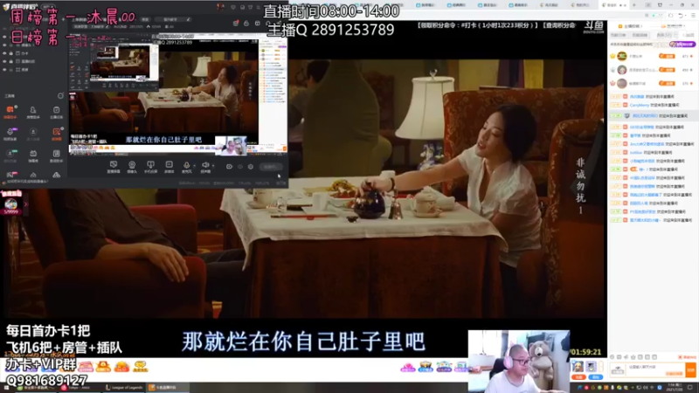Screen dimensions: 699x393
Task: Open the browser's hamburger menu icon
Action: [693, 15]
